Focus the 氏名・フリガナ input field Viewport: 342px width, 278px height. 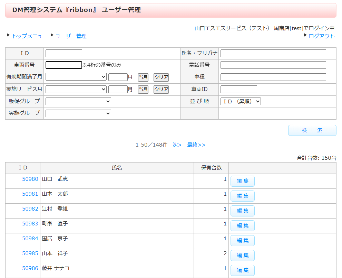click(273, 53)
